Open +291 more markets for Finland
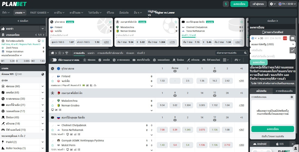Image resolution: width=299 pixels, height=152 pixels. (241, 81)
